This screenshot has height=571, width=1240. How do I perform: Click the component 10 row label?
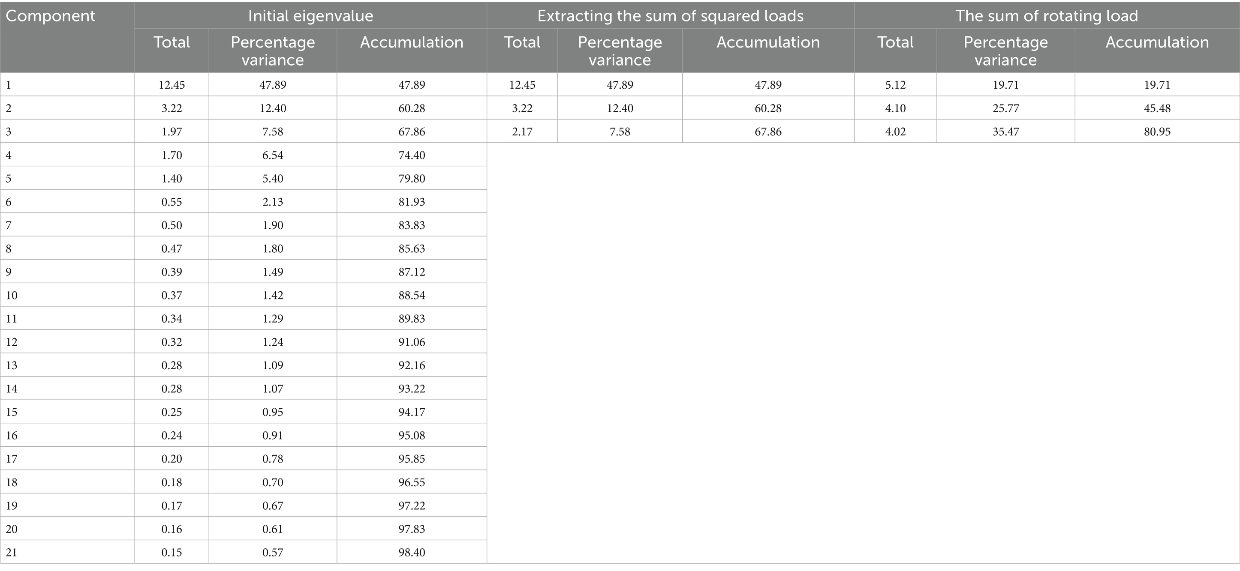(x=12, y=296)
